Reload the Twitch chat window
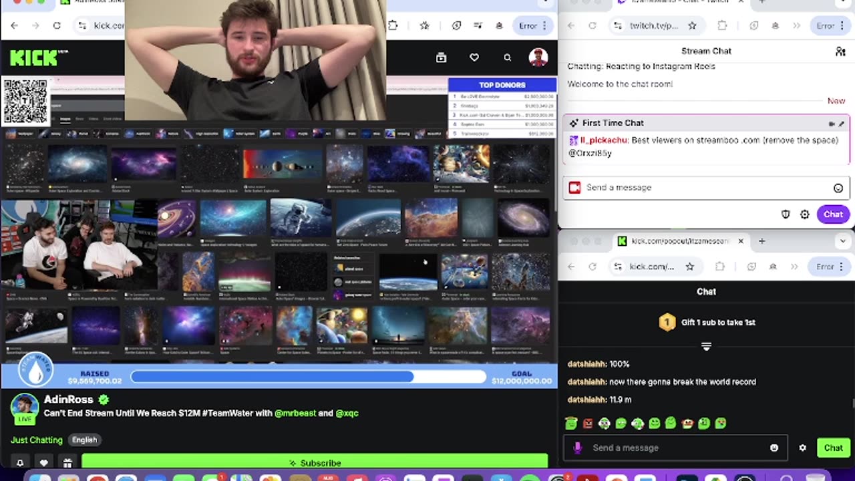 (x=592, y=25)
